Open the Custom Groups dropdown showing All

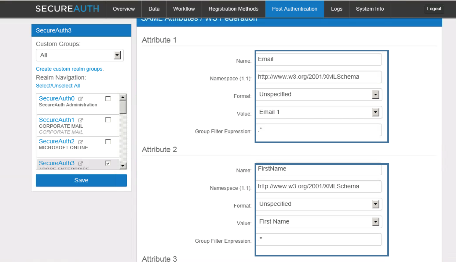pyautogui.click(x=117, y=55)
